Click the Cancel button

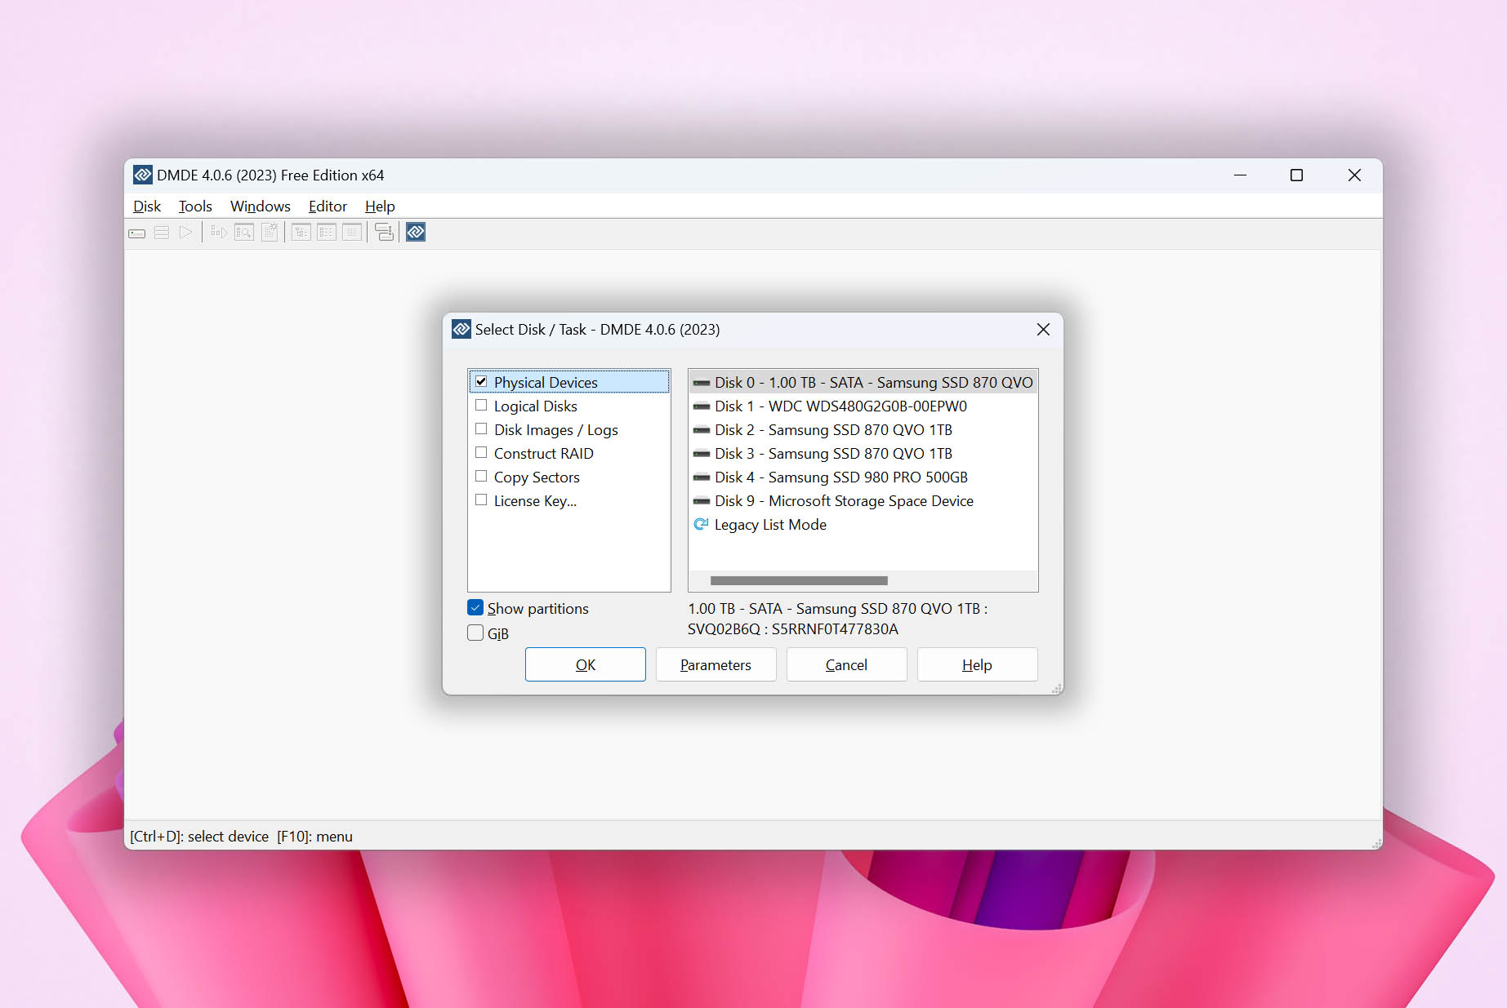point(846,664)
